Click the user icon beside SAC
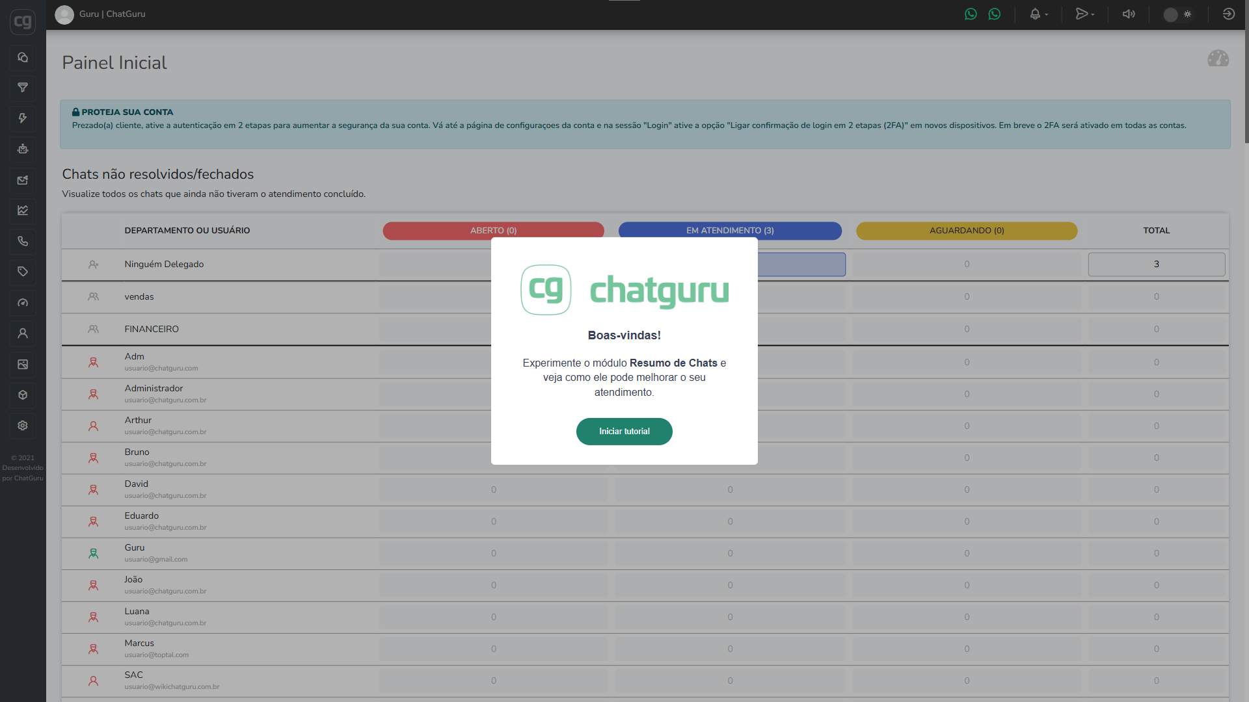1249x702 pixels. coord(94,681)
